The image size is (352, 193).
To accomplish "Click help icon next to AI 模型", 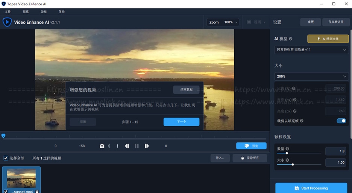I will 291,39.
